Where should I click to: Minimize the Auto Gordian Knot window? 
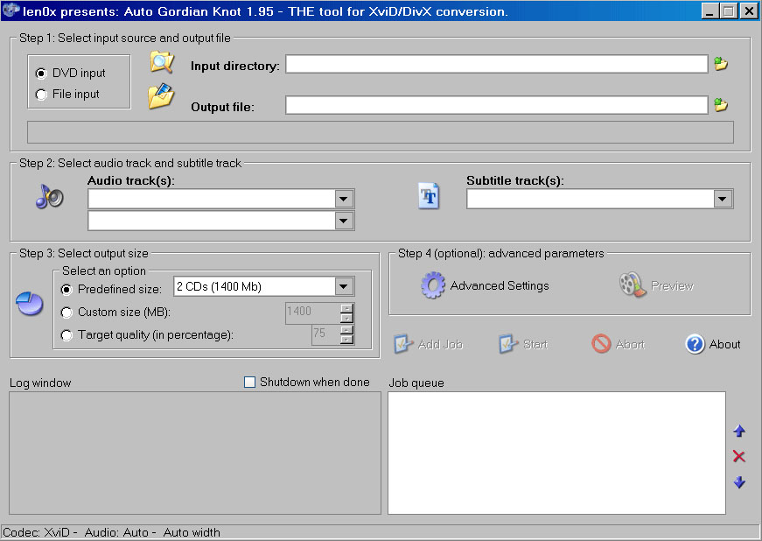point(710,11)
